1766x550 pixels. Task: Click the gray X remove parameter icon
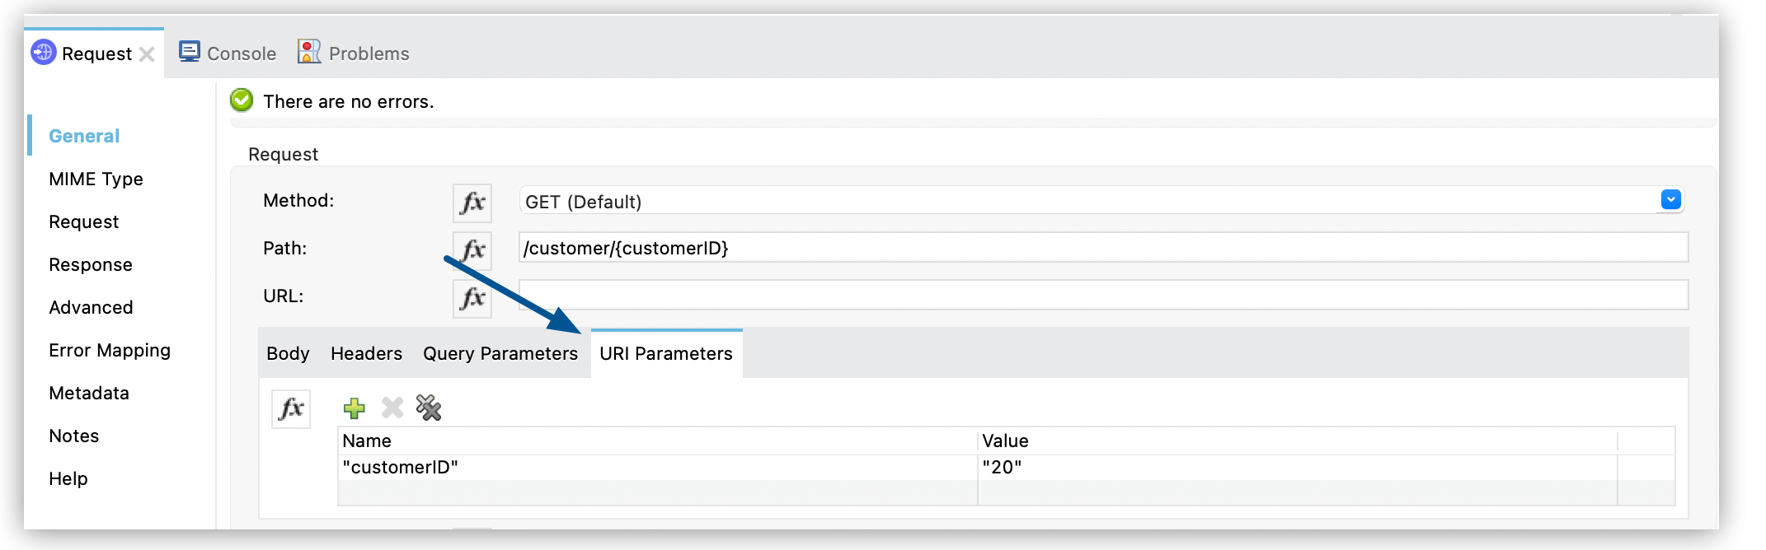coord(392,408)
